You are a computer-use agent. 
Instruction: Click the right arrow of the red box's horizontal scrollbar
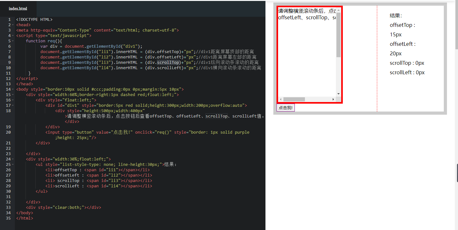pyautogui.click(x=333, y=99)
